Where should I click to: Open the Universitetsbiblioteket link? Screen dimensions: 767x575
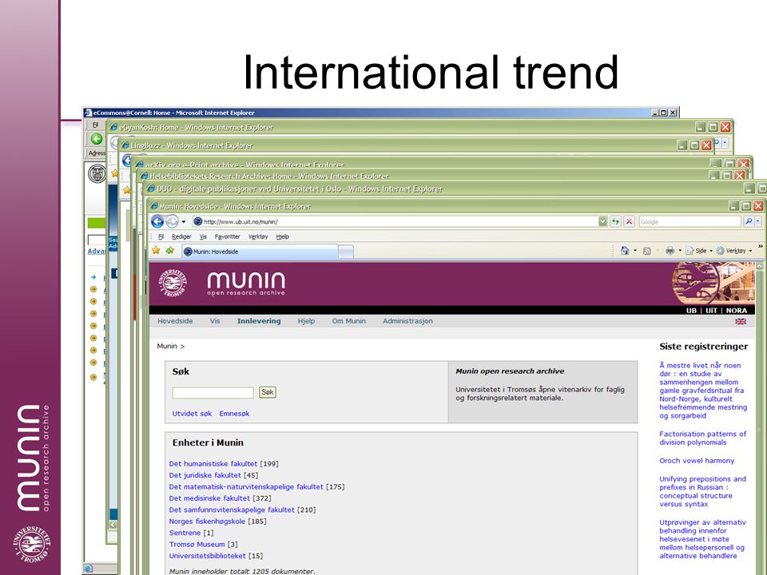[x=208, y=556]
